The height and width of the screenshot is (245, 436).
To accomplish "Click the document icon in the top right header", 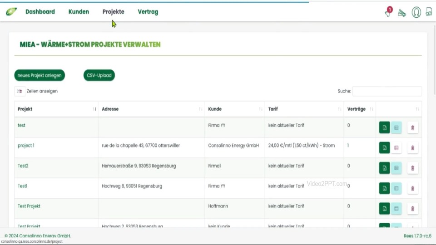I will click(x=429, y=12).
